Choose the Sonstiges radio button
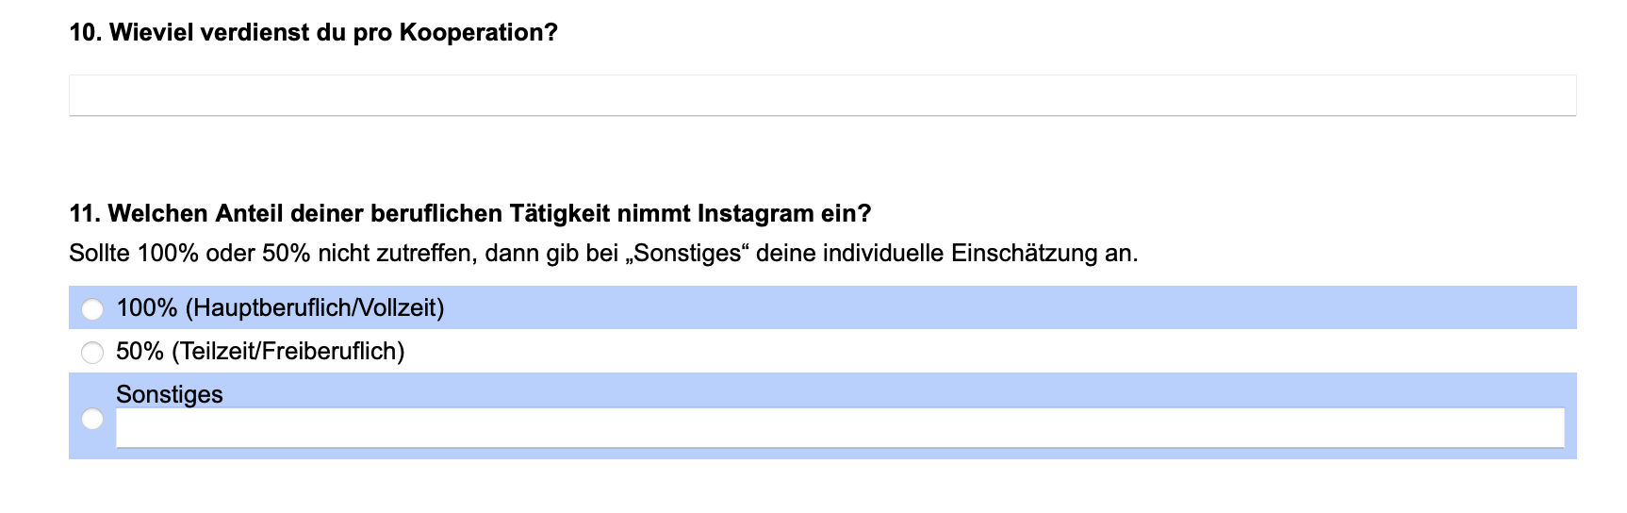The image size is (1627, 513). (92, 419)
